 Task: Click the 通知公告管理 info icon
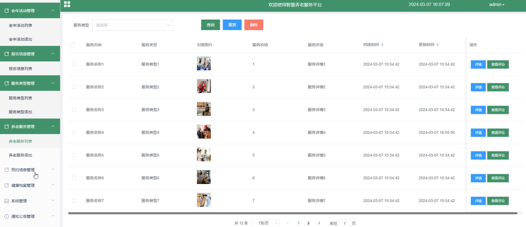tap(6, 217)
